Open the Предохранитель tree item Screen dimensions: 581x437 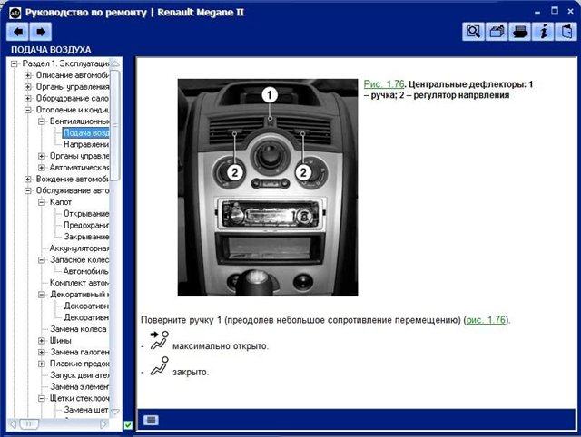(86, 225)
